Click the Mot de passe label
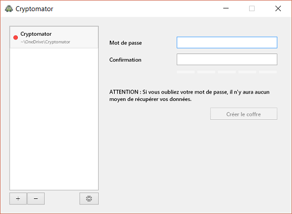 (x=125, y=43)
